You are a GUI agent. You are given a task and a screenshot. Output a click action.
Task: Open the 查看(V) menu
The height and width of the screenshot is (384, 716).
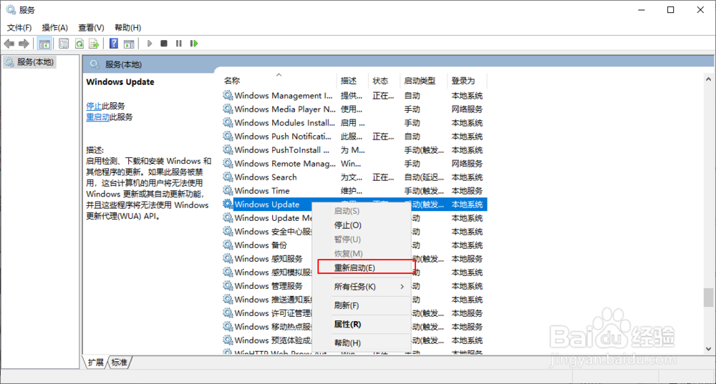[91, 28]
